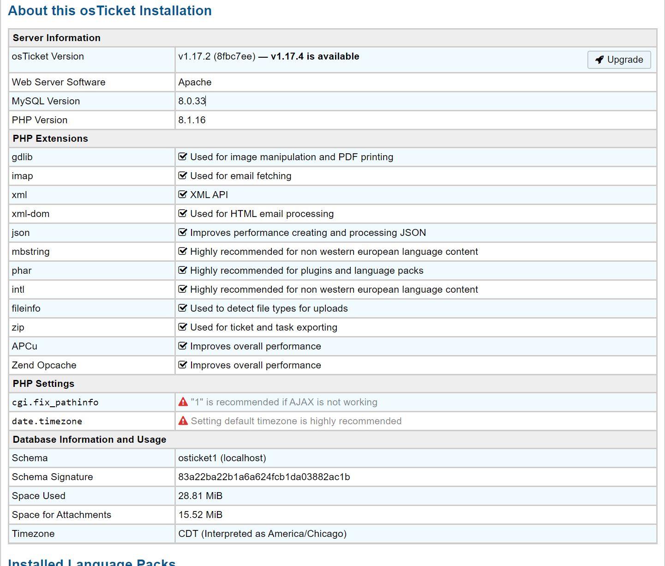Click the mbstring extension check mark
Image resolution: width=665 pixels, height=566 pixels.
coord(183,252)
